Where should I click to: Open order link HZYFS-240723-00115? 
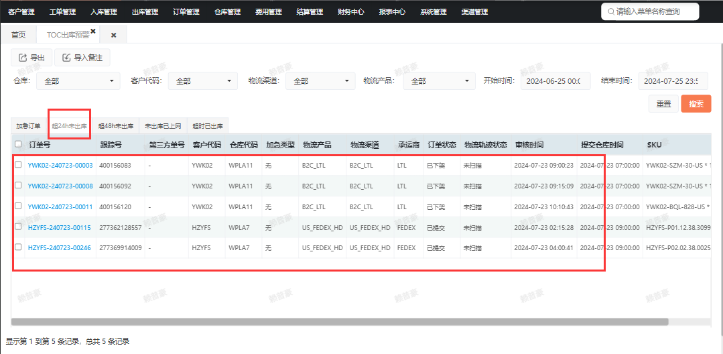pos(59,227)
